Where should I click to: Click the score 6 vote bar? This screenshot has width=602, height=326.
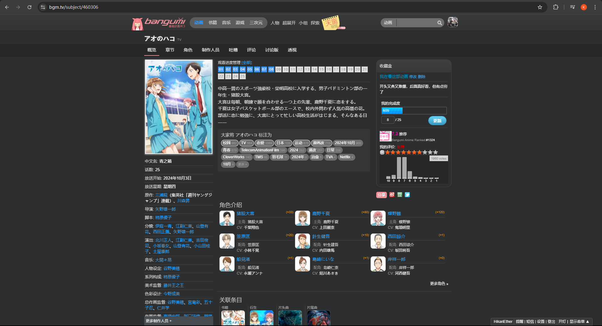click(410, 175)
